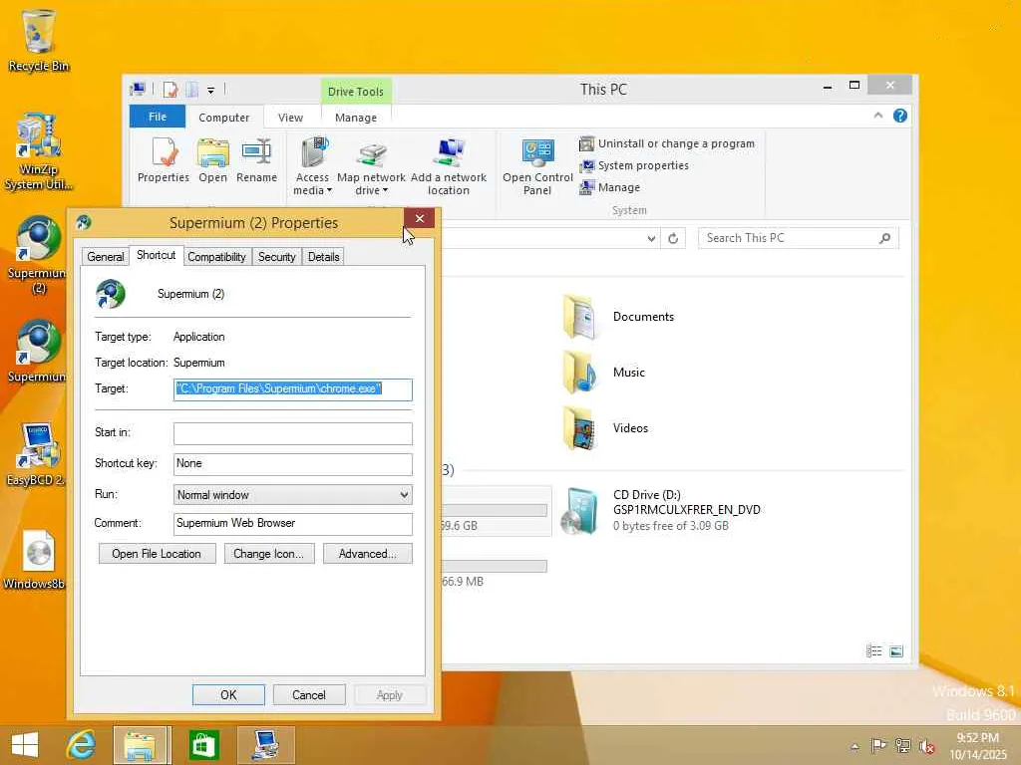
Task: Click the Open Control Panel ribbon icon
Action: point(537,166)
